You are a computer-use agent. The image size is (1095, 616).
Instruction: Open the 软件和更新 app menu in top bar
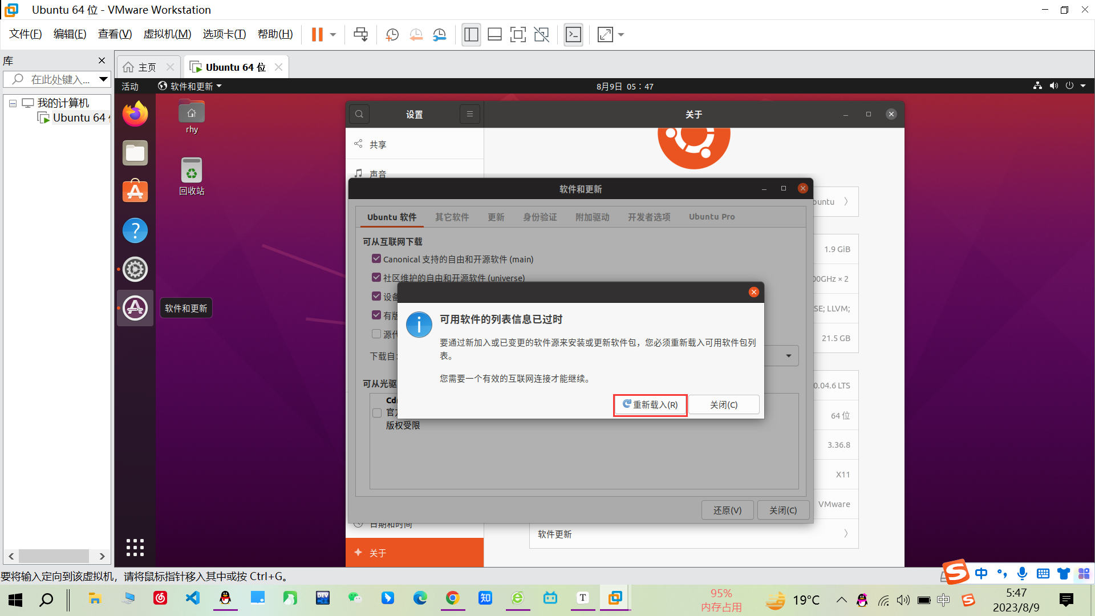click(190, 86)
